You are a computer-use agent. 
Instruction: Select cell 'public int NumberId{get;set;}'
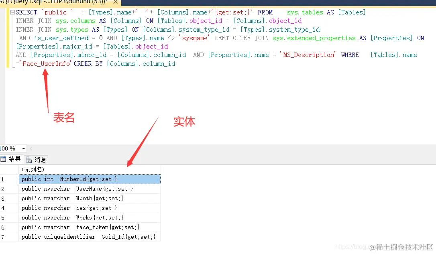(90, 179)
